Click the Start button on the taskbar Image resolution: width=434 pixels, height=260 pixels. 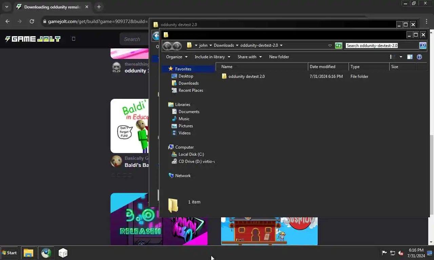[x=9, y=253]
